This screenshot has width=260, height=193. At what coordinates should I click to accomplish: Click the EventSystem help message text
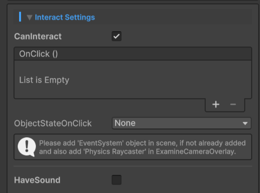pyautogui.click(x=142, y=147)
